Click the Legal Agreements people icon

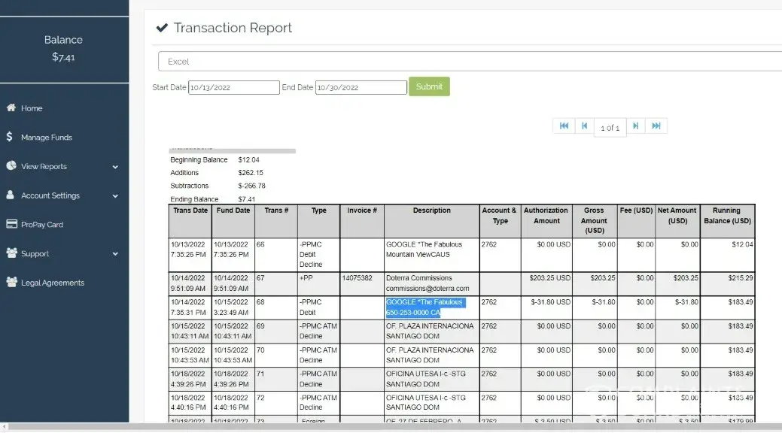point(11,283)
